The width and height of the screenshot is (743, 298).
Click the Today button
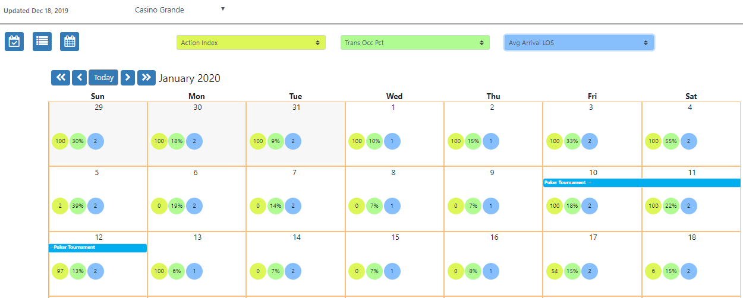[103, 78]
